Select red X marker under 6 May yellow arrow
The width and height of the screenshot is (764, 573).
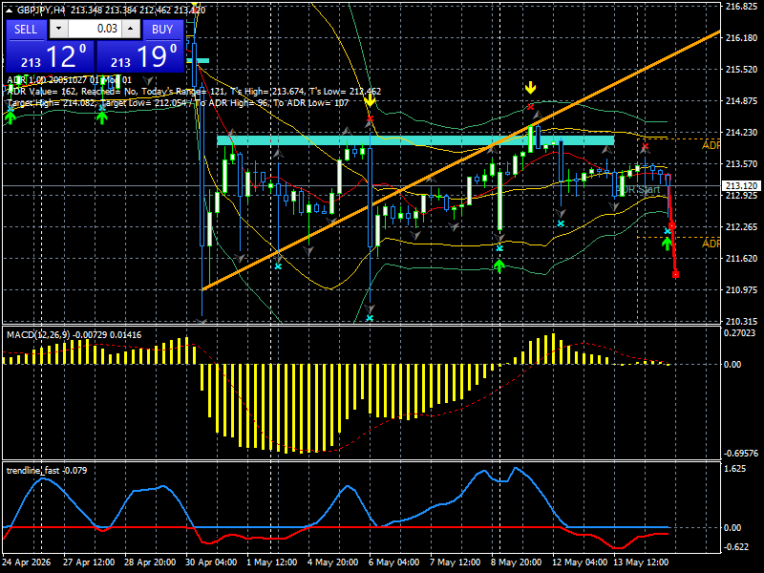[x=370, y=118]
